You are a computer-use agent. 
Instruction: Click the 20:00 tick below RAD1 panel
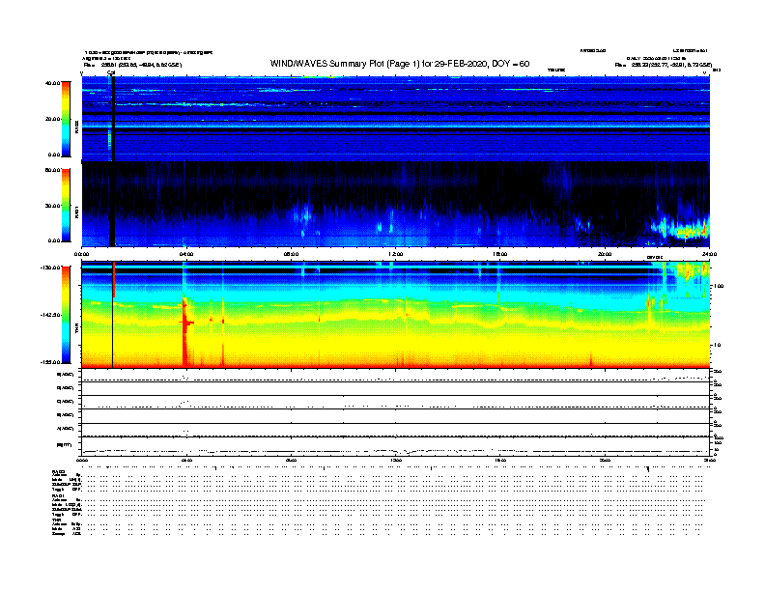[x=605, y=254]
